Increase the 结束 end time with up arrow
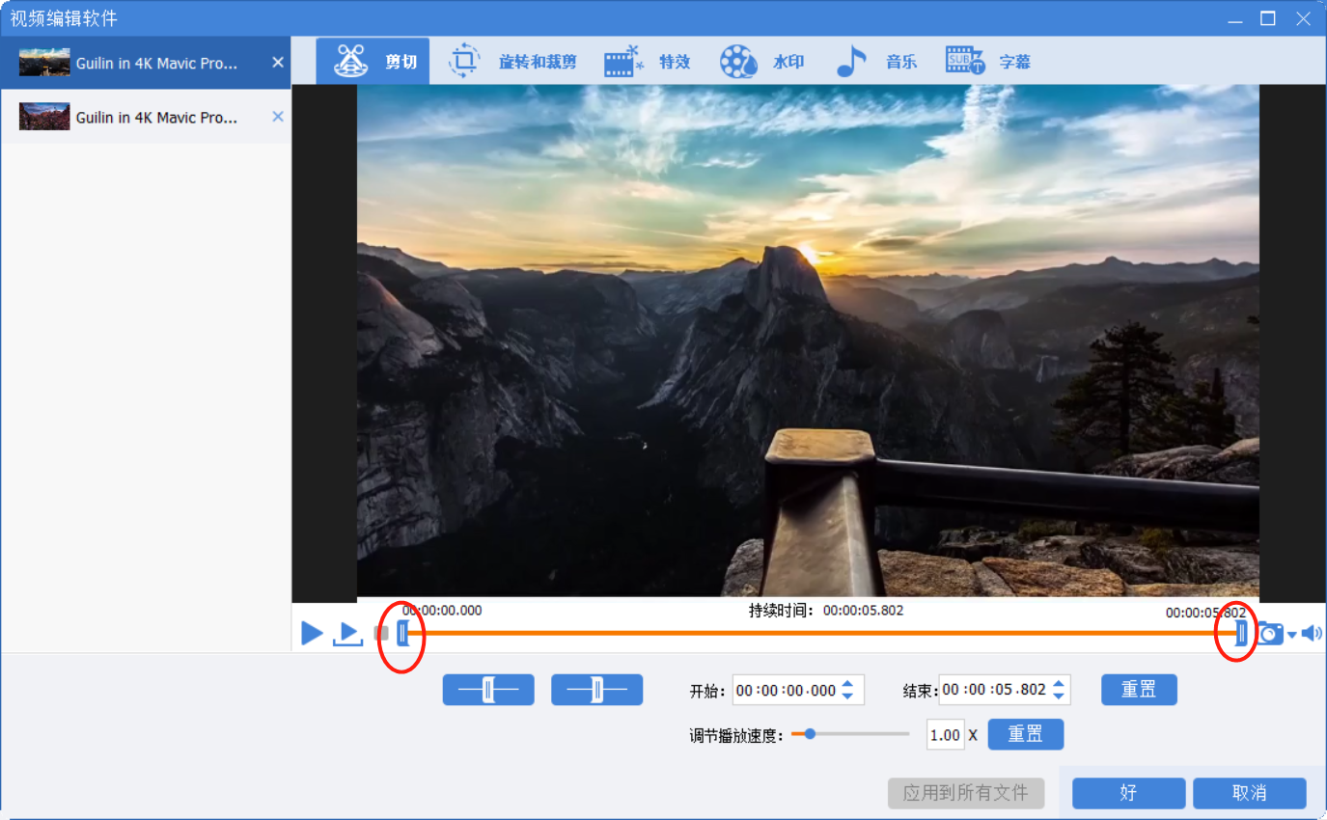Screen dimensions: 1327x820 (1059, 684)
